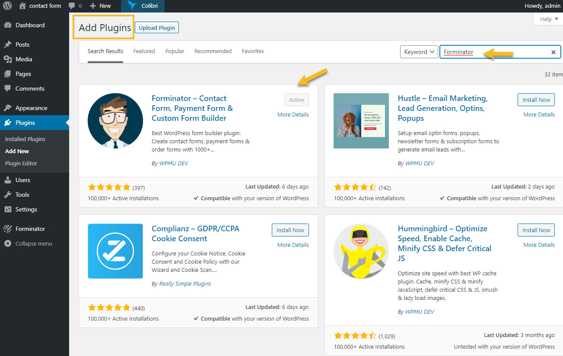563x356 pixels.
Task: Click the Forminator sidebar icon
Action: click(x=8, y=229)
